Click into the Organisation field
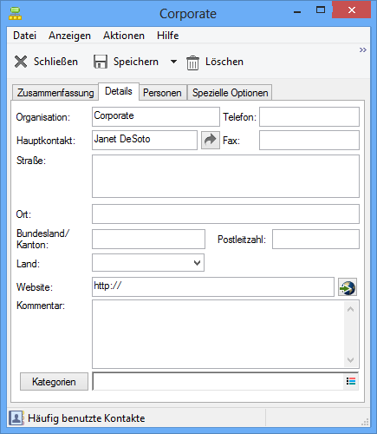This screenshot has height=434, width=377. click(156, 117)
